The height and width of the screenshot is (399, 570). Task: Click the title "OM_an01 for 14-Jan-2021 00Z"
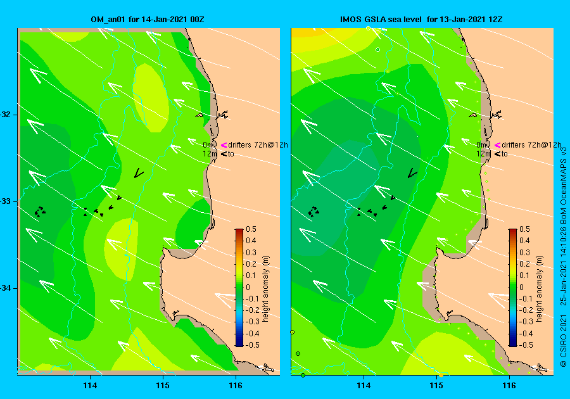(147, 20)
